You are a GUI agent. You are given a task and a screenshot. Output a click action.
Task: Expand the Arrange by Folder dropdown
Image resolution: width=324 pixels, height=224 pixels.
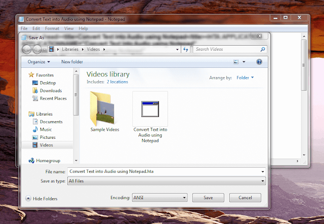245,78
